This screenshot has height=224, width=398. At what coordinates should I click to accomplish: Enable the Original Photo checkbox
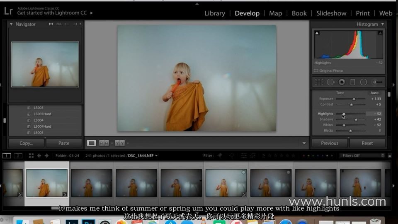tap(316, 71)
